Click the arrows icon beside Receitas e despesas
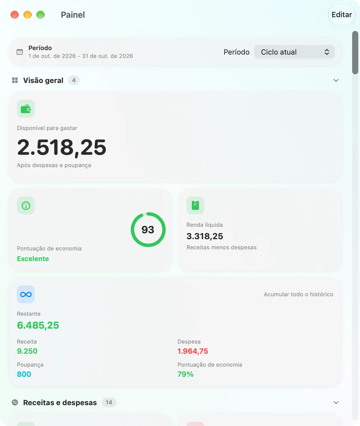Screen dimensions: 360x426 pyautogui.click(x=15, y=403)
